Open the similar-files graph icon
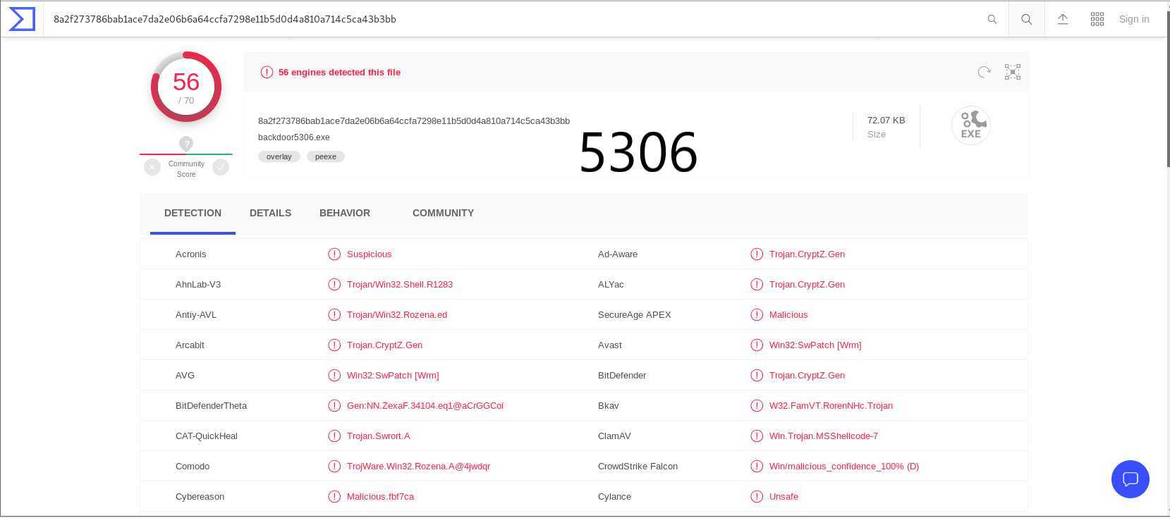Viewport: 1170px width, 518px height. (1013, 72)
